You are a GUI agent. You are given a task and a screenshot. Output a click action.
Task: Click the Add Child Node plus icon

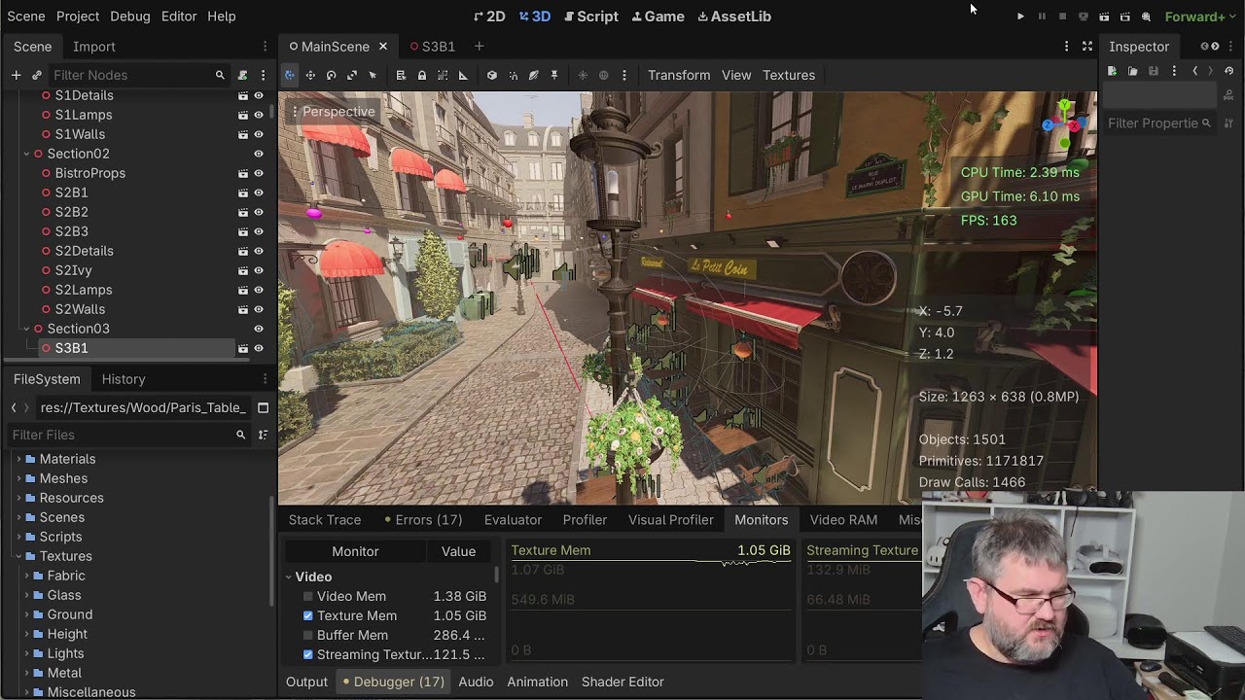[16, 75]
